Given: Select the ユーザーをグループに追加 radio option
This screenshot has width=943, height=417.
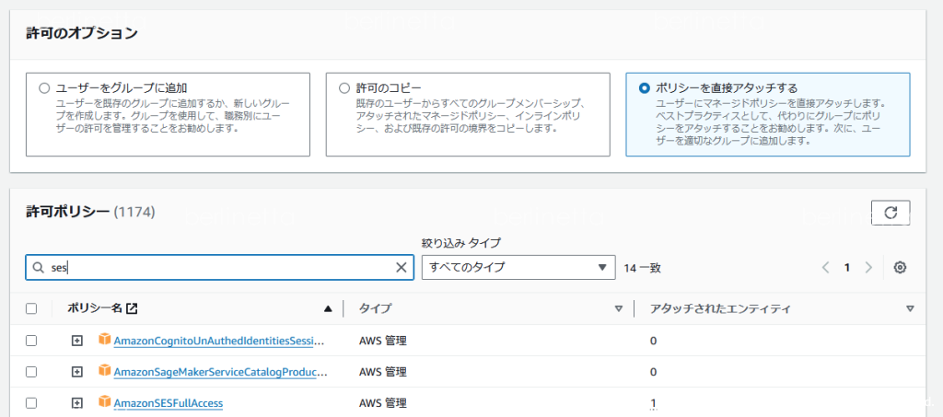Looking at the screenshot, I should point(44,88).
